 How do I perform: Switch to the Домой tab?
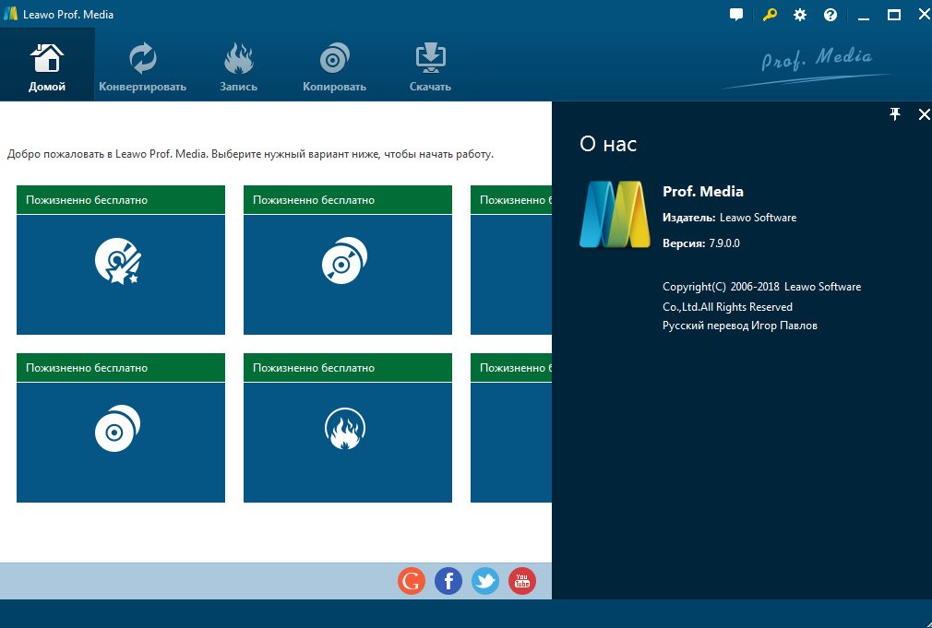(47, 65)
